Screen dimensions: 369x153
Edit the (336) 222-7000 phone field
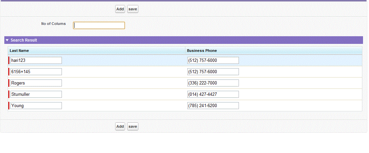213,83
